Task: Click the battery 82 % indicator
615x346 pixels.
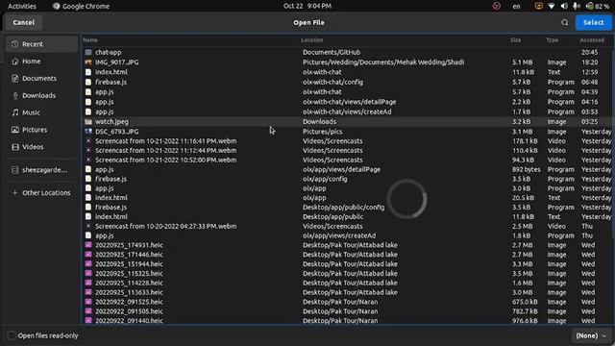Action: (x=598, y=6)
